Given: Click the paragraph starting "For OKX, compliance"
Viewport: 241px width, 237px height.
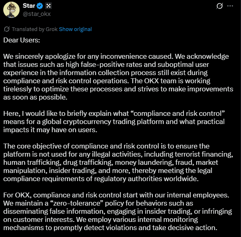Looking at the screenshot, I should tap(117, 211).
